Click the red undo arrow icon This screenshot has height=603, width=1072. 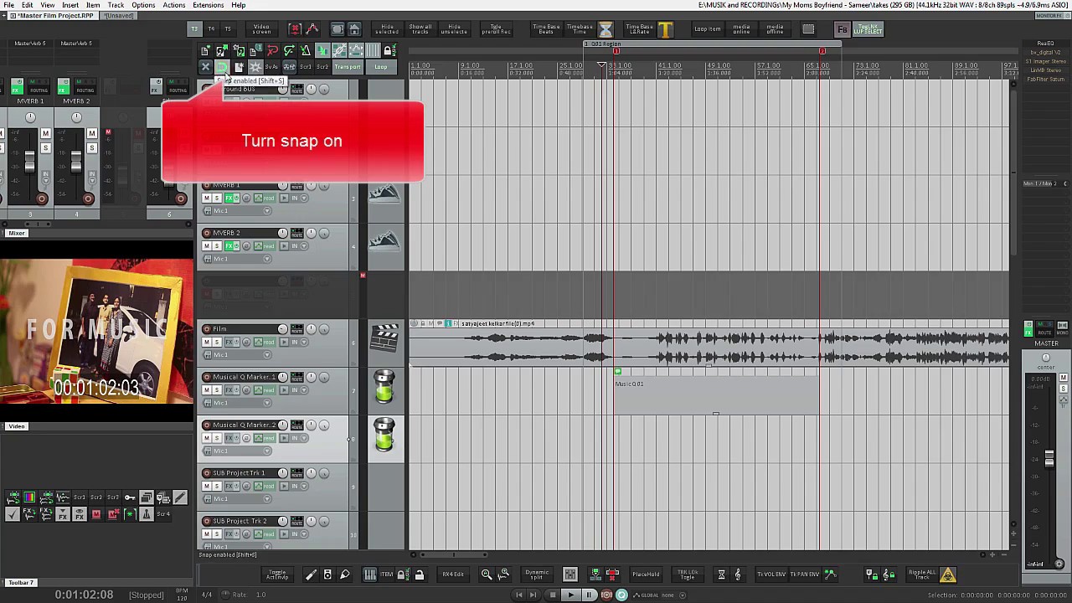[x=272, y=51]
